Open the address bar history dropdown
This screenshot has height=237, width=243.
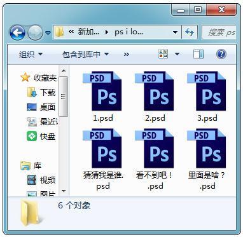[175, 32]
